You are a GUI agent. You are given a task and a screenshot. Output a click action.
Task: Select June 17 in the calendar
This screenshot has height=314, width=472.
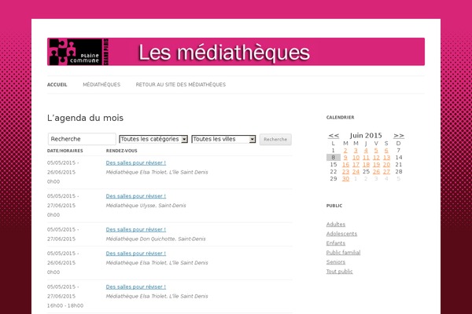click(356, 165)
